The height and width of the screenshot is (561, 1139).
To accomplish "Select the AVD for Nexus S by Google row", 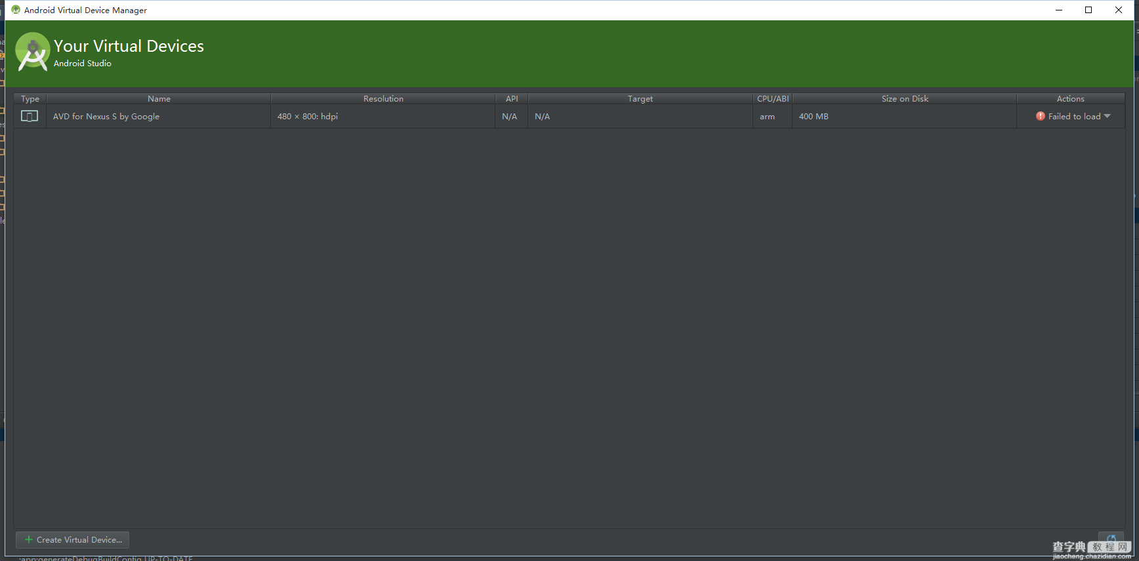I will click(569, 116).
